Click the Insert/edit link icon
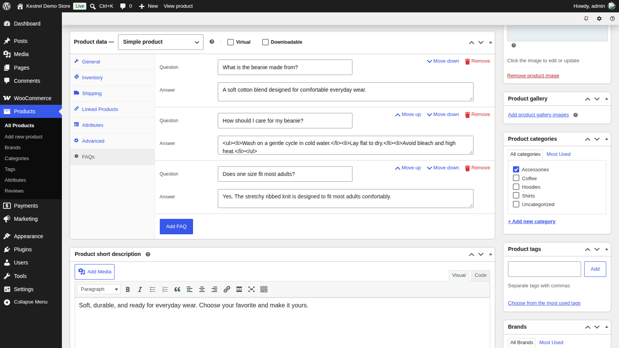This screenshot has height=348, width=619. pyautogui.click(x=227, y=289)
